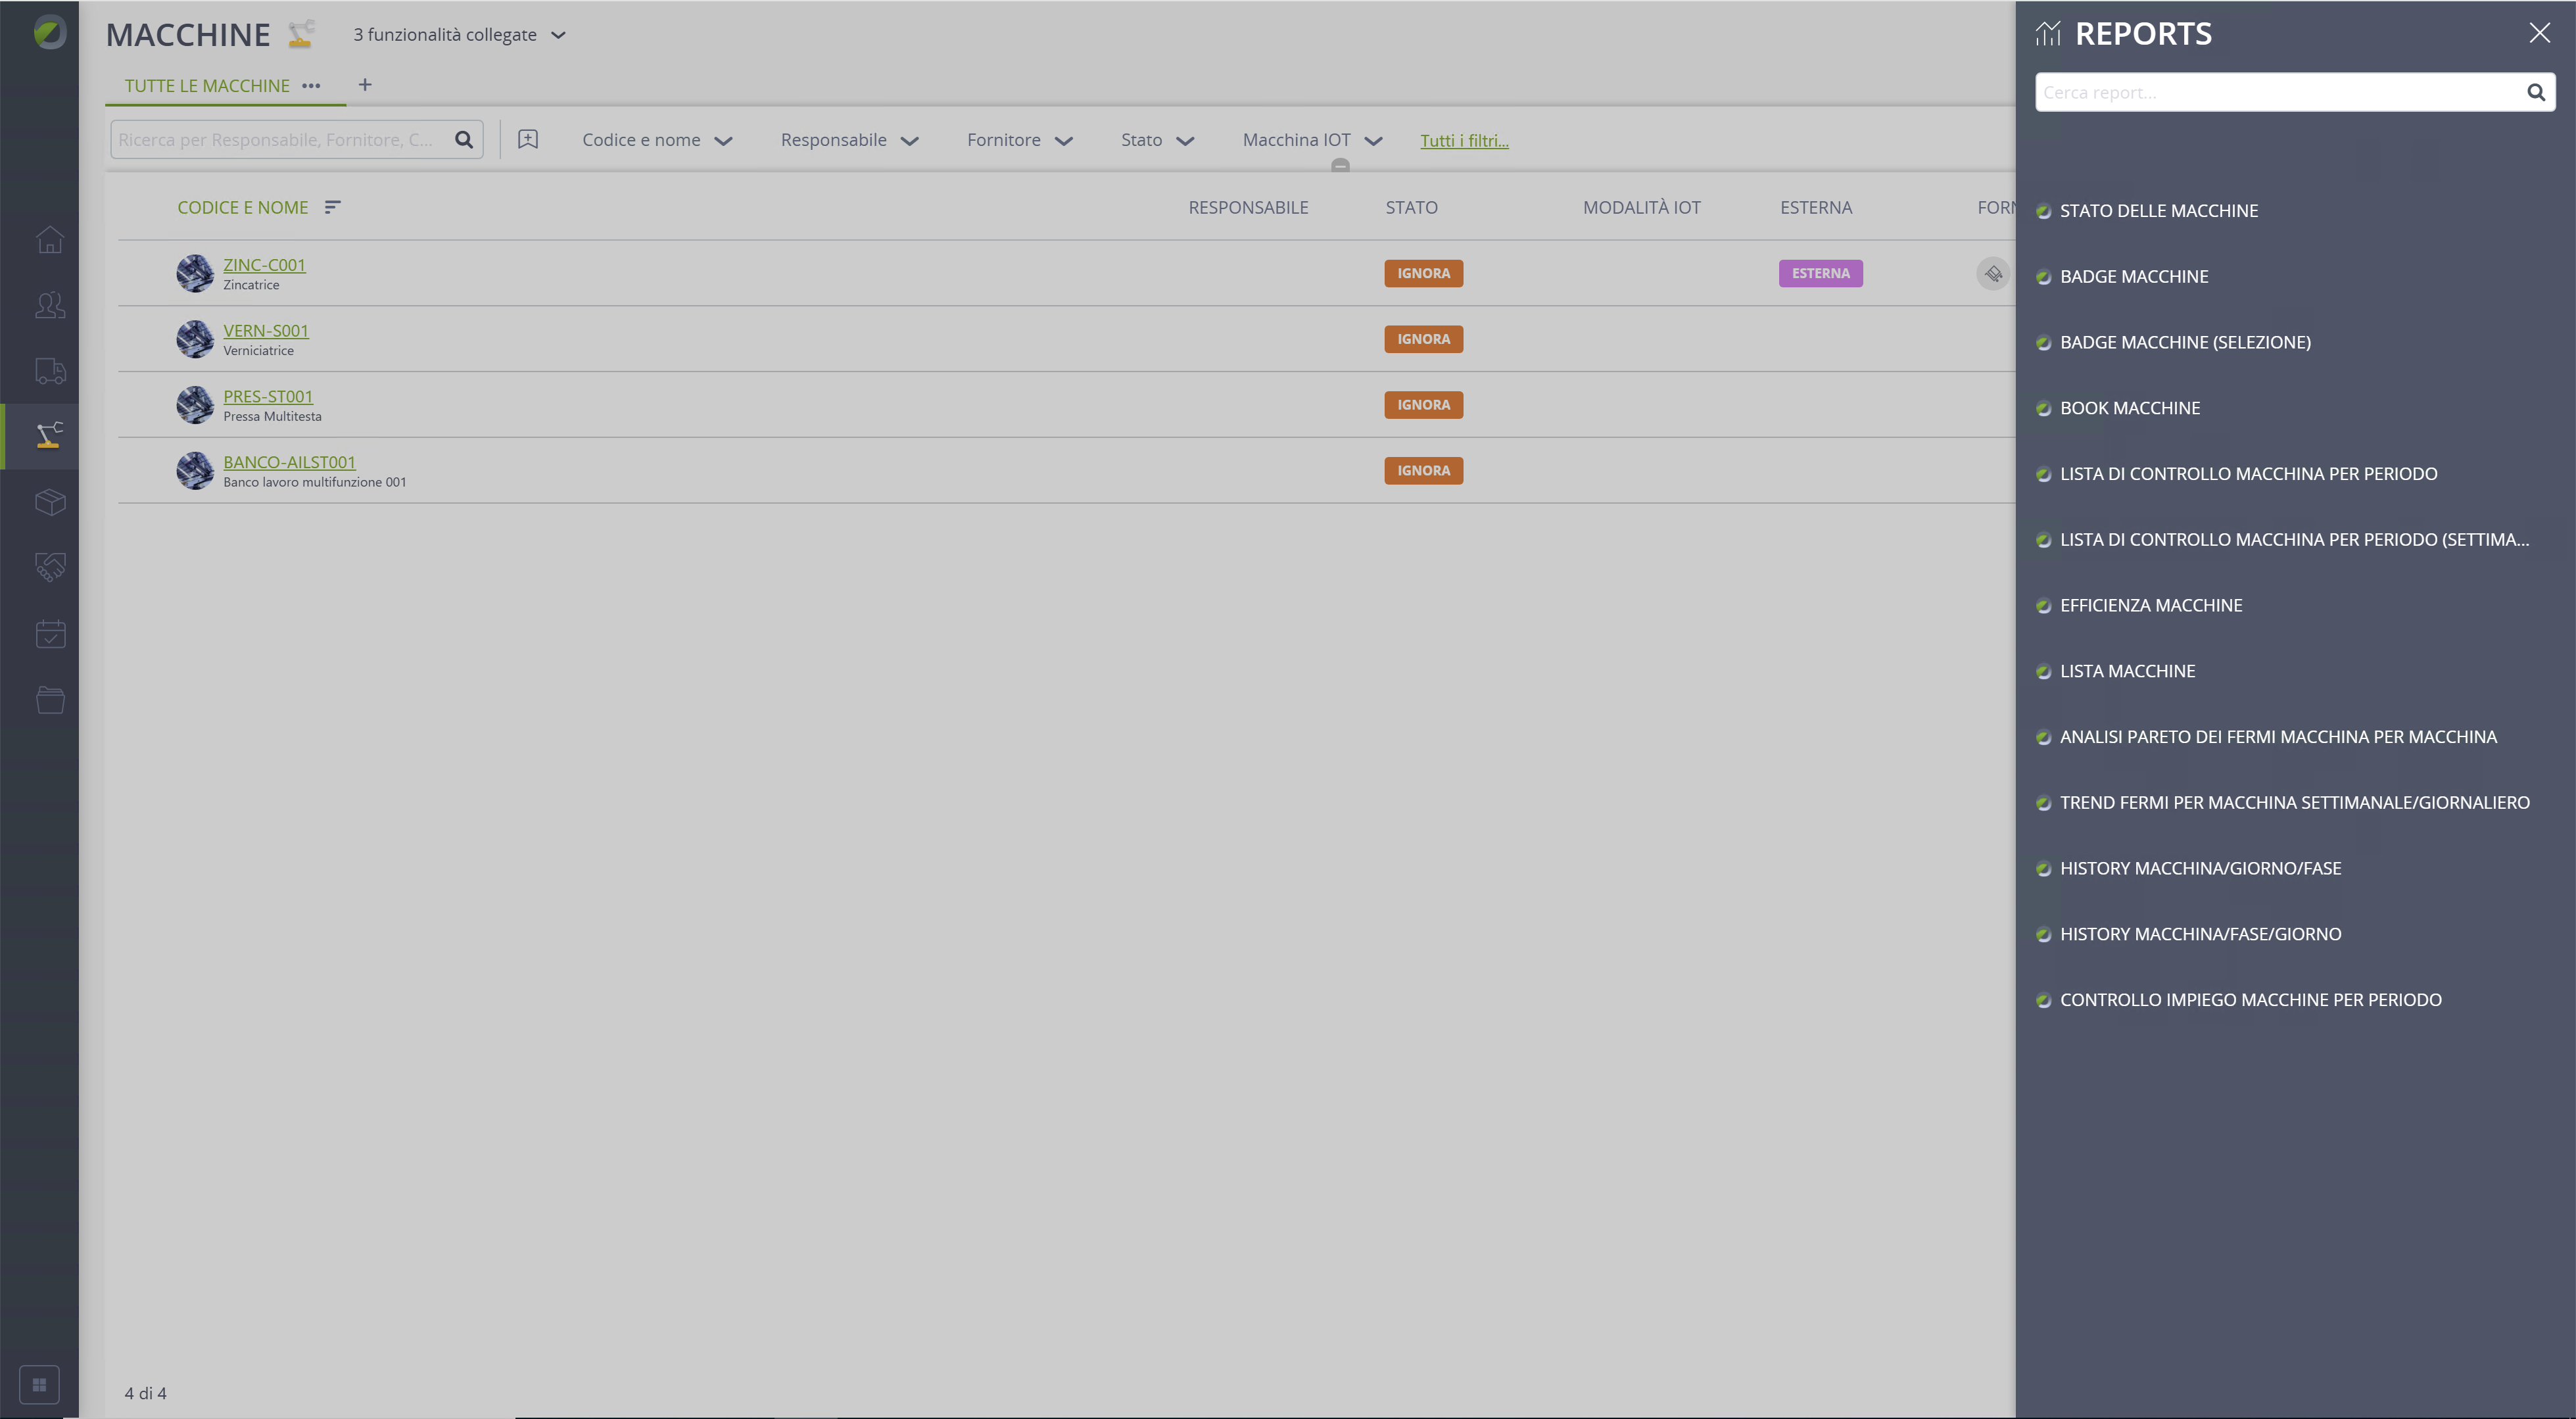Screen dimensions: 2576x1419
Task: Add a new tab with the plus icon
Action: point(365,85)
